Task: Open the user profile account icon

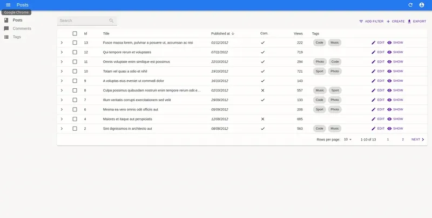Action: pyautogui.click(x=422, y=5)
